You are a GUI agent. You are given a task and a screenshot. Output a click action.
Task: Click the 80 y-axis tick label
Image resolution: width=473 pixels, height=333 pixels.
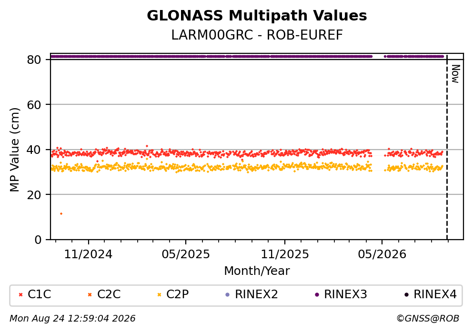[x=34, y=60]
